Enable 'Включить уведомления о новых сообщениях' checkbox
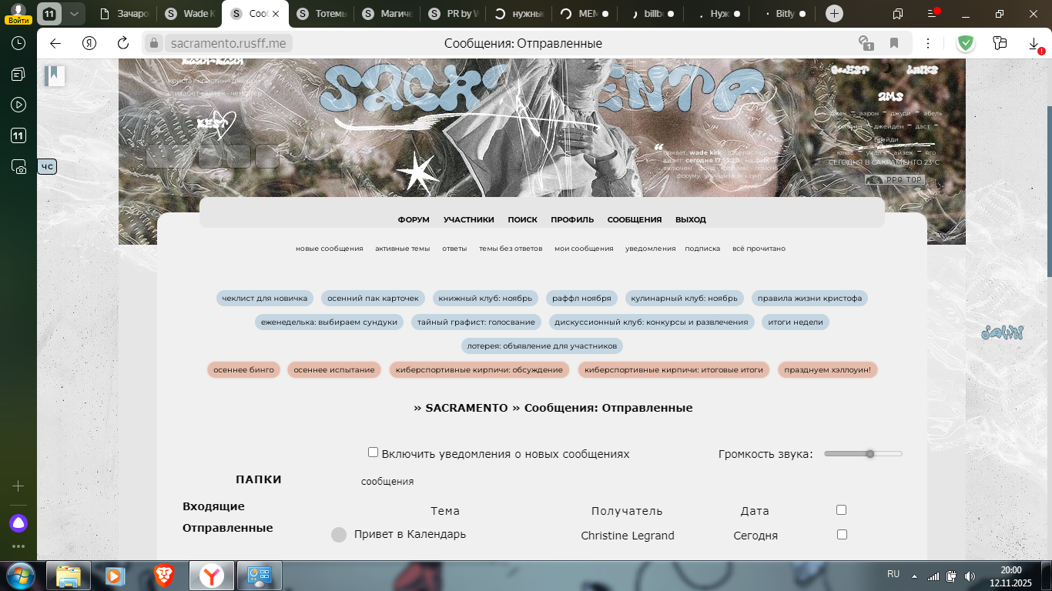1052x591 pixels. pos(373,452)
